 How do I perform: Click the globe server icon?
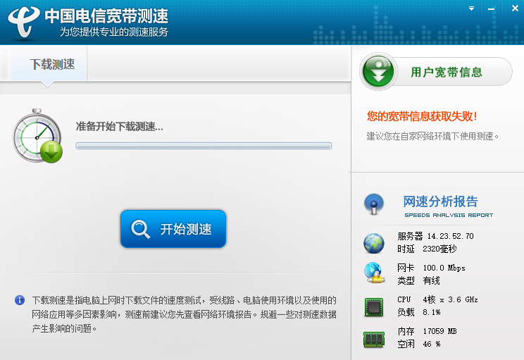point(373,243)
